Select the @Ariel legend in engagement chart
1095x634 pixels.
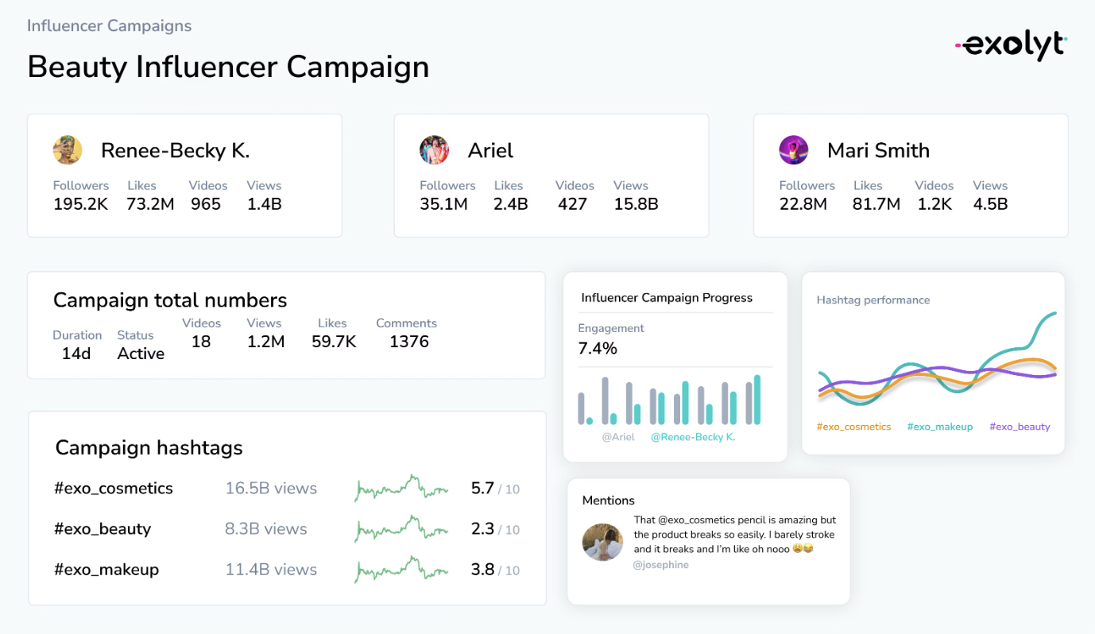[617, 437]
